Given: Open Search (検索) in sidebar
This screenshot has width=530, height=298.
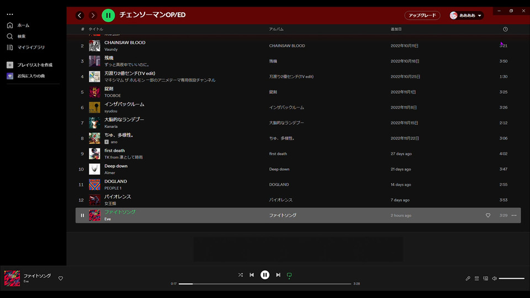Looking at the screenshot, I should [x=22, y=36].
